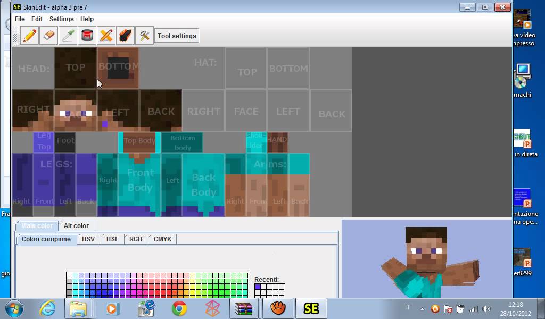Select the Colori campione tab
545x319 pixels.
point(46,239)
